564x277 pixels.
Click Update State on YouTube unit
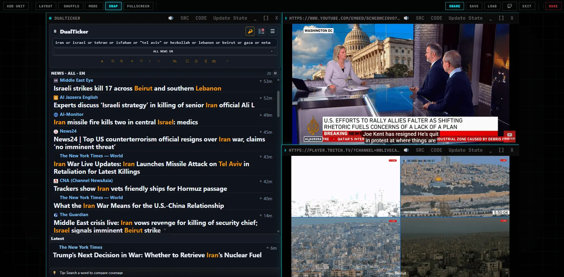click(x=465, y=18)
